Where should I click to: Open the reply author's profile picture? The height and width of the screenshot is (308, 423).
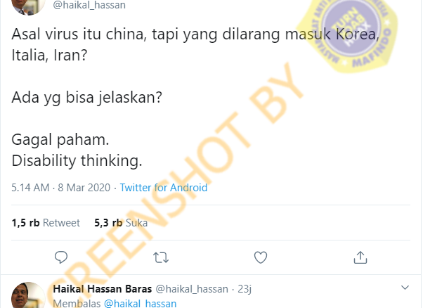tap(28, 295)
